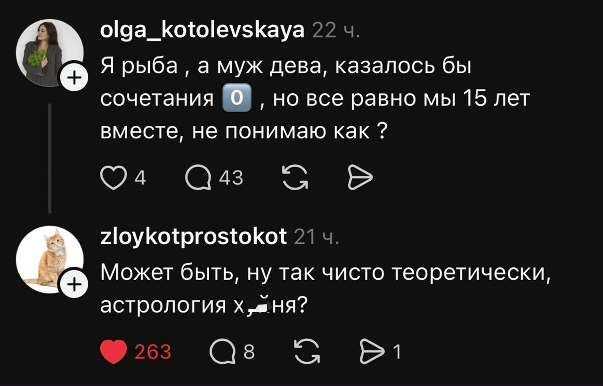Image resolution: width=603 pixels, height=386 pixels.
Task: Follow olga_kotolevskaya via the plus badge
Action: (73, 75)
